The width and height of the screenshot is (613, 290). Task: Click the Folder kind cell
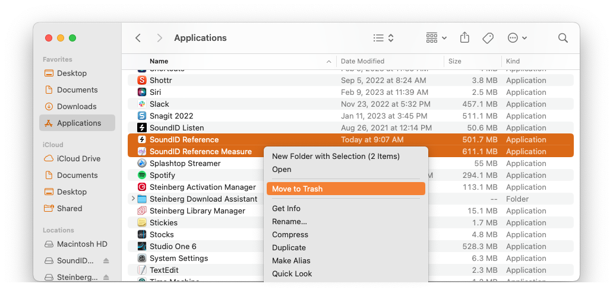[517, 199]
